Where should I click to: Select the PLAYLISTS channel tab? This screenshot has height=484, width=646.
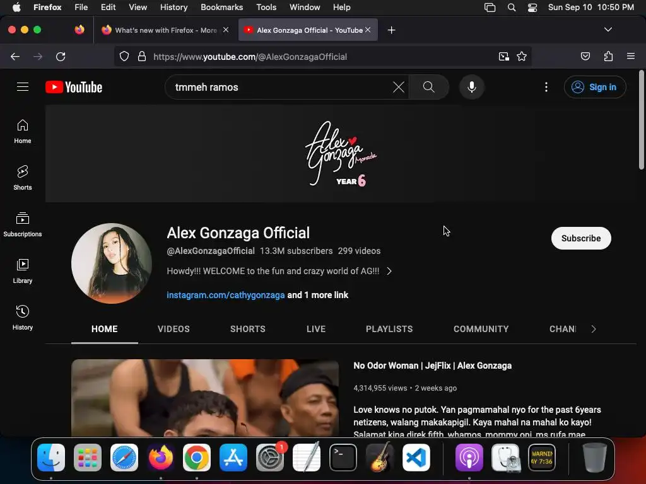pyautogui.click(x=389, y=329)
